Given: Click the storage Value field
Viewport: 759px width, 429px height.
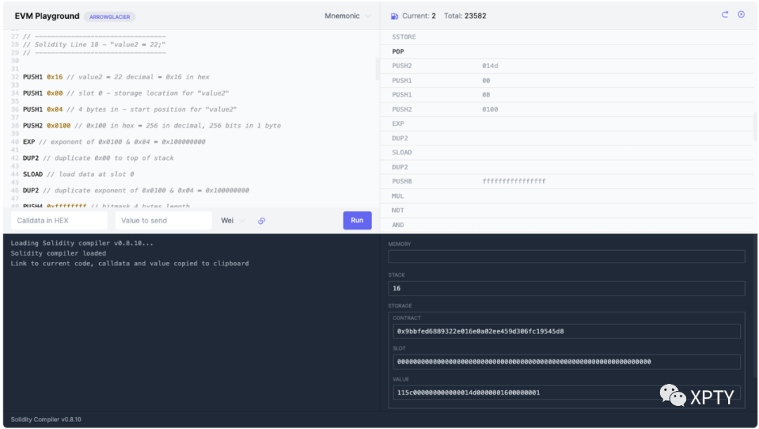Looking at the screenshot, I should (566, 392).
